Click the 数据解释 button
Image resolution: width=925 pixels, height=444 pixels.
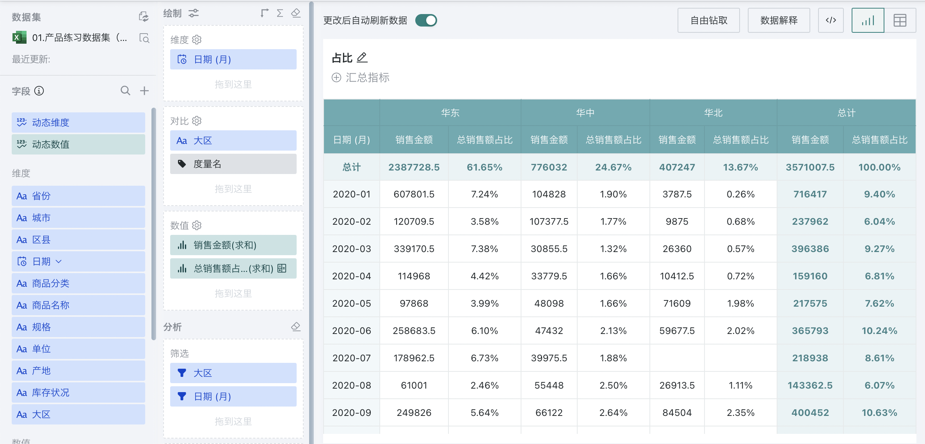779,20
